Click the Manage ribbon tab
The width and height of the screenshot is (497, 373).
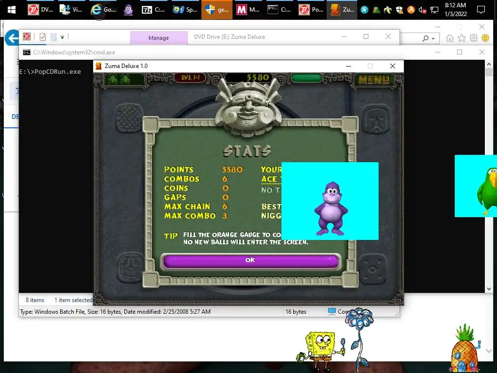[159, 38]
